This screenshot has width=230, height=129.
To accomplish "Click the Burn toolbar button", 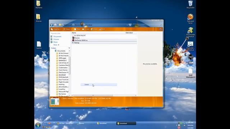I will (102, 29).
